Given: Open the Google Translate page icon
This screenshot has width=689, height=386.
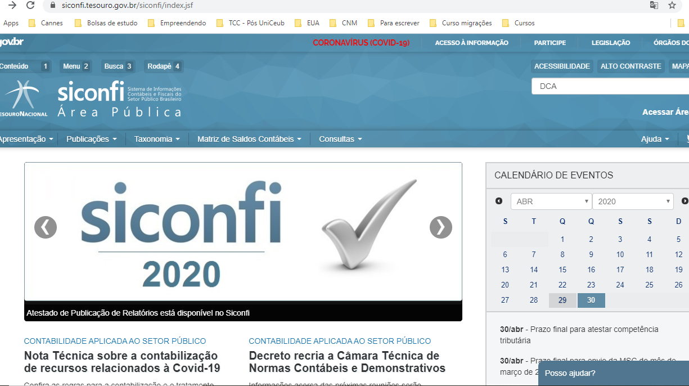Looking at the screenshot, I should tap(654, 5).
